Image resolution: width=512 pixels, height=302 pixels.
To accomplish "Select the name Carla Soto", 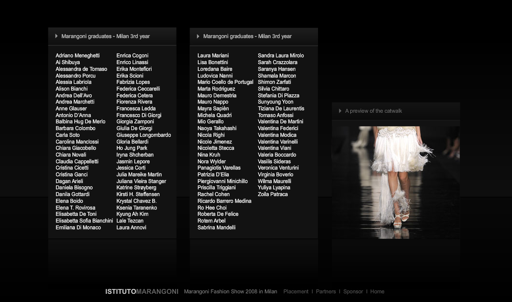I will [68, 135].
